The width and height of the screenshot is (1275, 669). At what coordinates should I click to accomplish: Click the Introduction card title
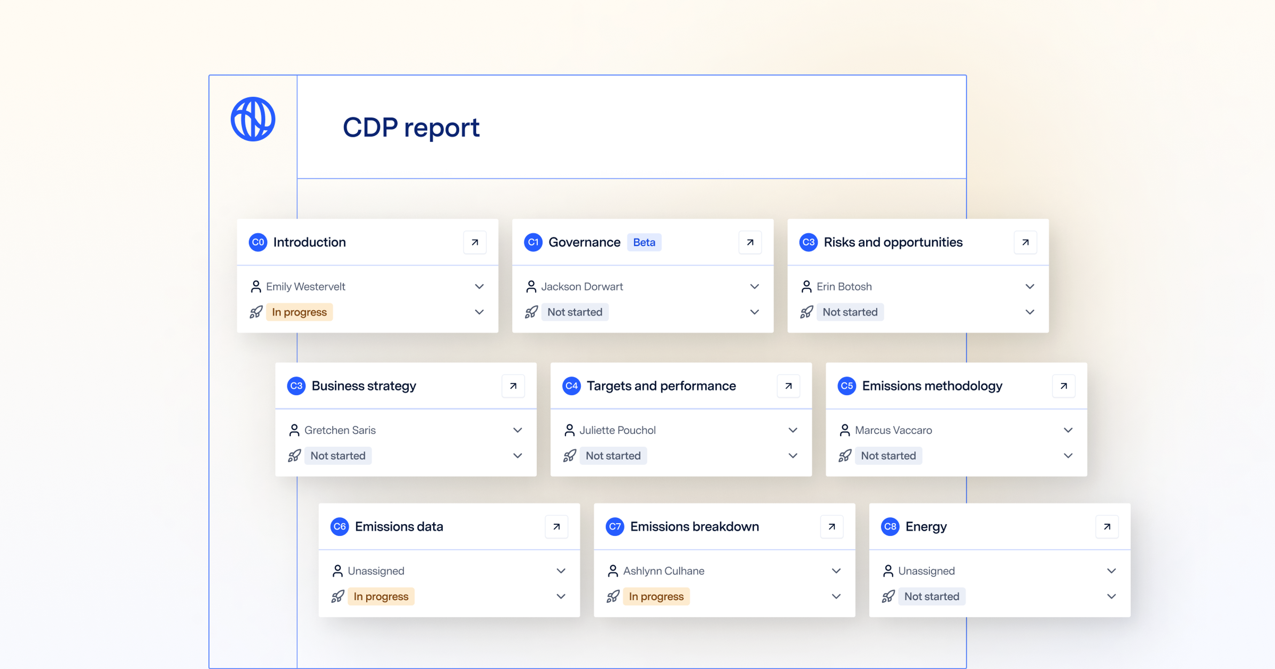click(309, 243)
